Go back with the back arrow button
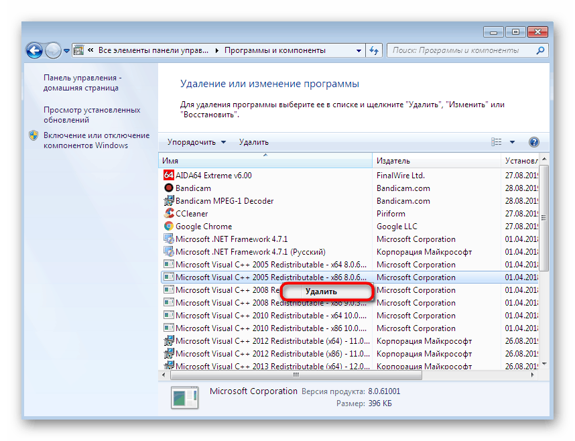575x441 pixels. pyautogui.click(x=34, y=50)
